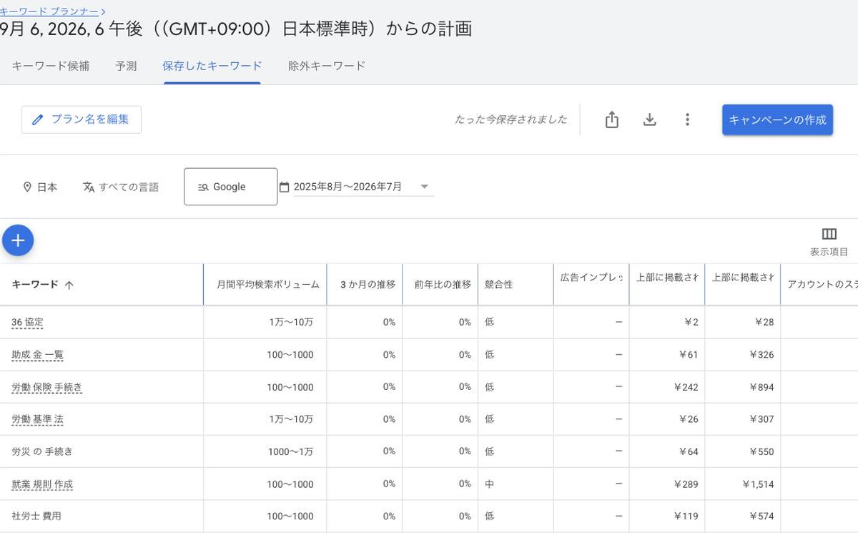858x533 pixels.
Task: Select the 保存したキーワード tab
Action: 212,66
